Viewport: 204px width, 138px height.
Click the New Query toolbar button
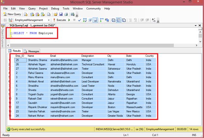12,14
